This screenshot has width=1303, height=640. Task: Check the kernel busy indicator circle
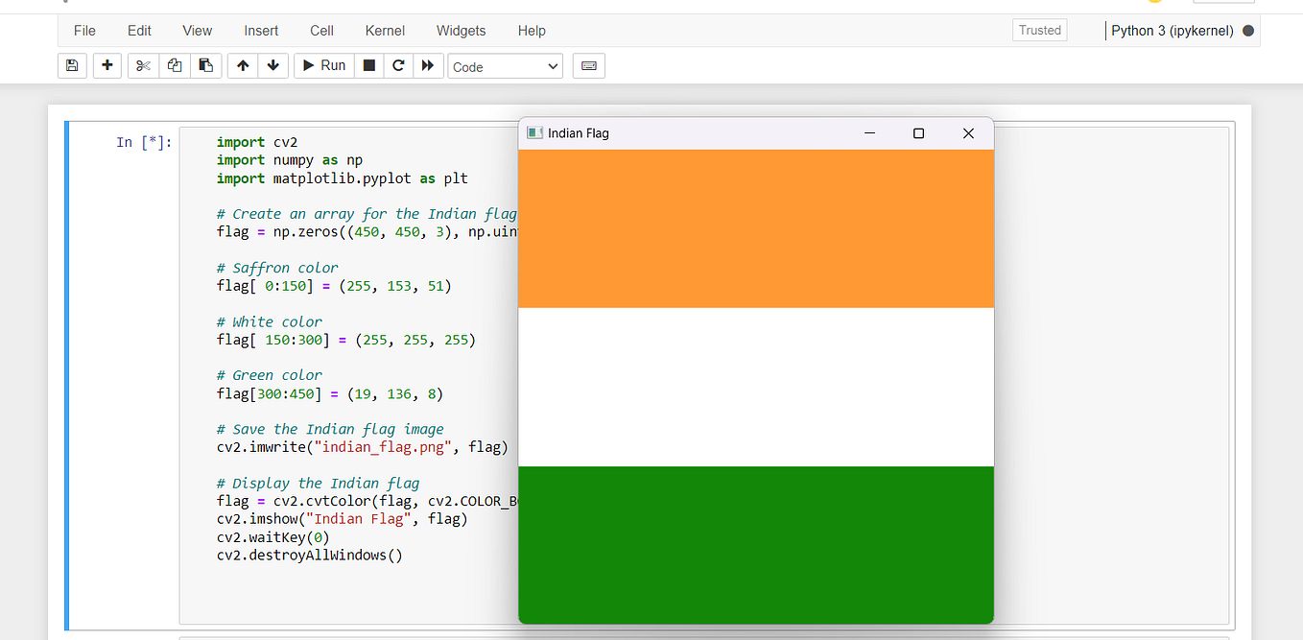[1248, 31]
